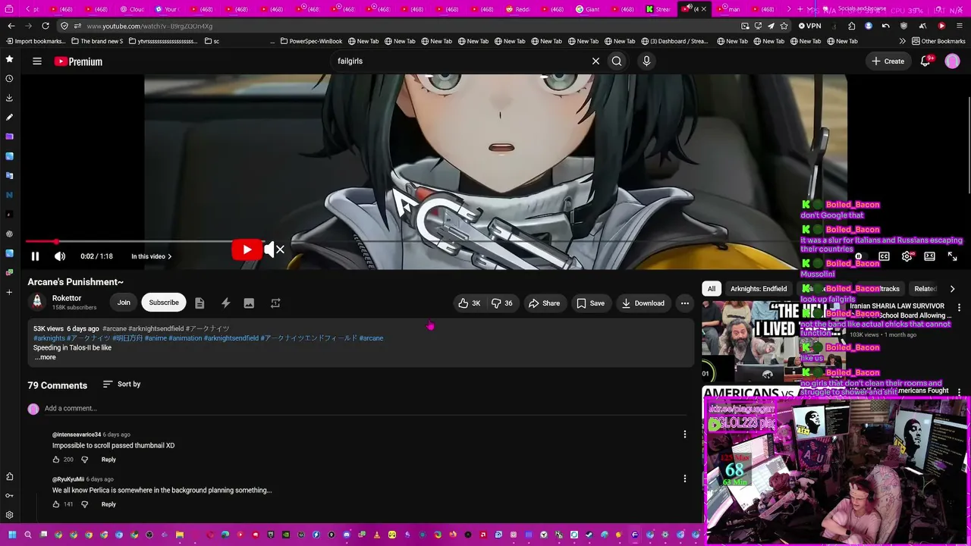This screenshot has width=971, height=546.
Task: Like the video (3K)
Action: (x=469, y=303)
